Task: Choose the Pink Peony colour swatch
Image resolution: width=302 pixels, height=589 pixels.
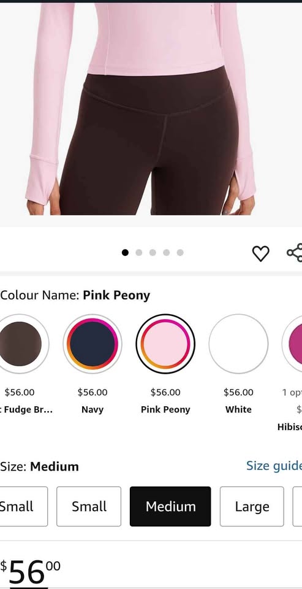Action: [x=165, y=344]
